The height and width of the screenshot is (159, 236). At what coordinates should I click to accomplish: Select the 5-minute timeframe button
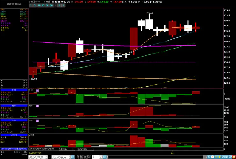pos(35,5)
